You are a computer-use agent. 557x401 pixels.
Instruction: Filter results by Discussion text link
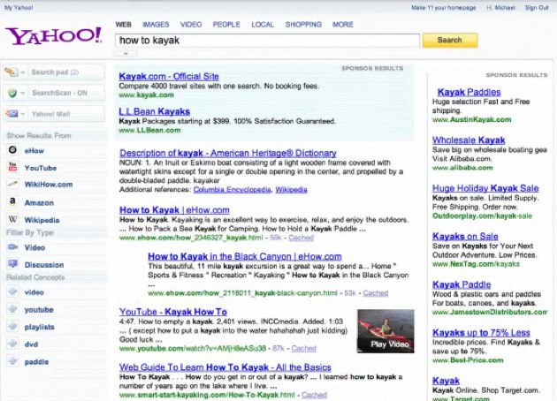[x=44, y=265]
